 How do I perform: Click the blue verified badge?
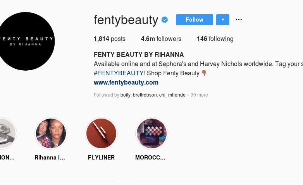coord(165,20)
